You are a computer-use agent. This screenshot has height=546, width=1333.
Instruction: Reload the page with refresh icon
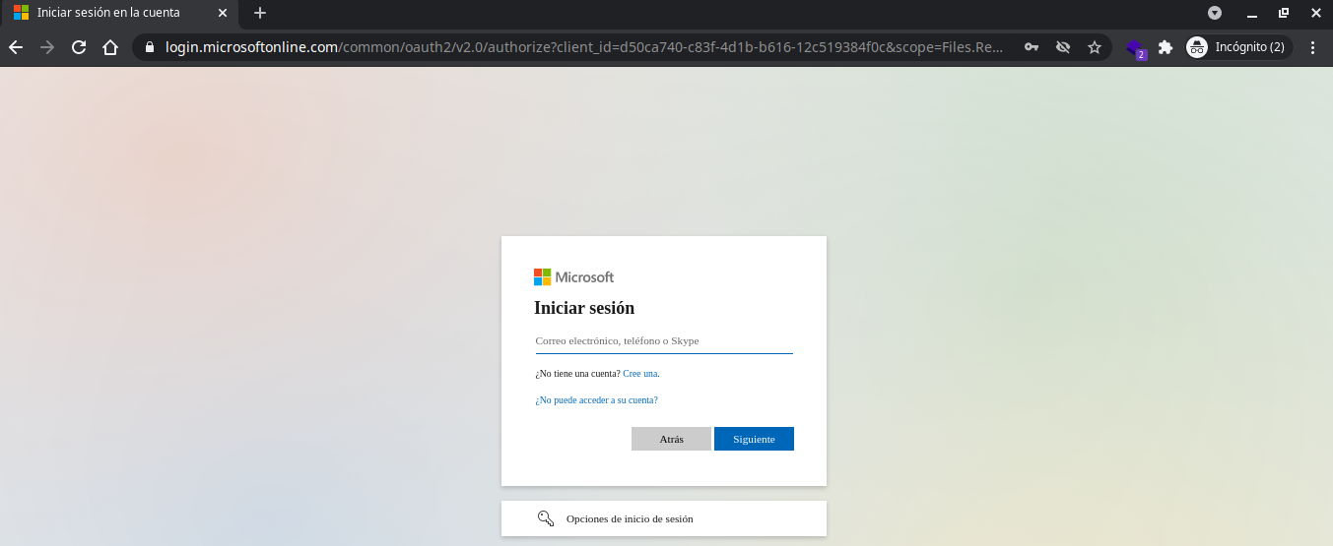click(x=79, y=47)
